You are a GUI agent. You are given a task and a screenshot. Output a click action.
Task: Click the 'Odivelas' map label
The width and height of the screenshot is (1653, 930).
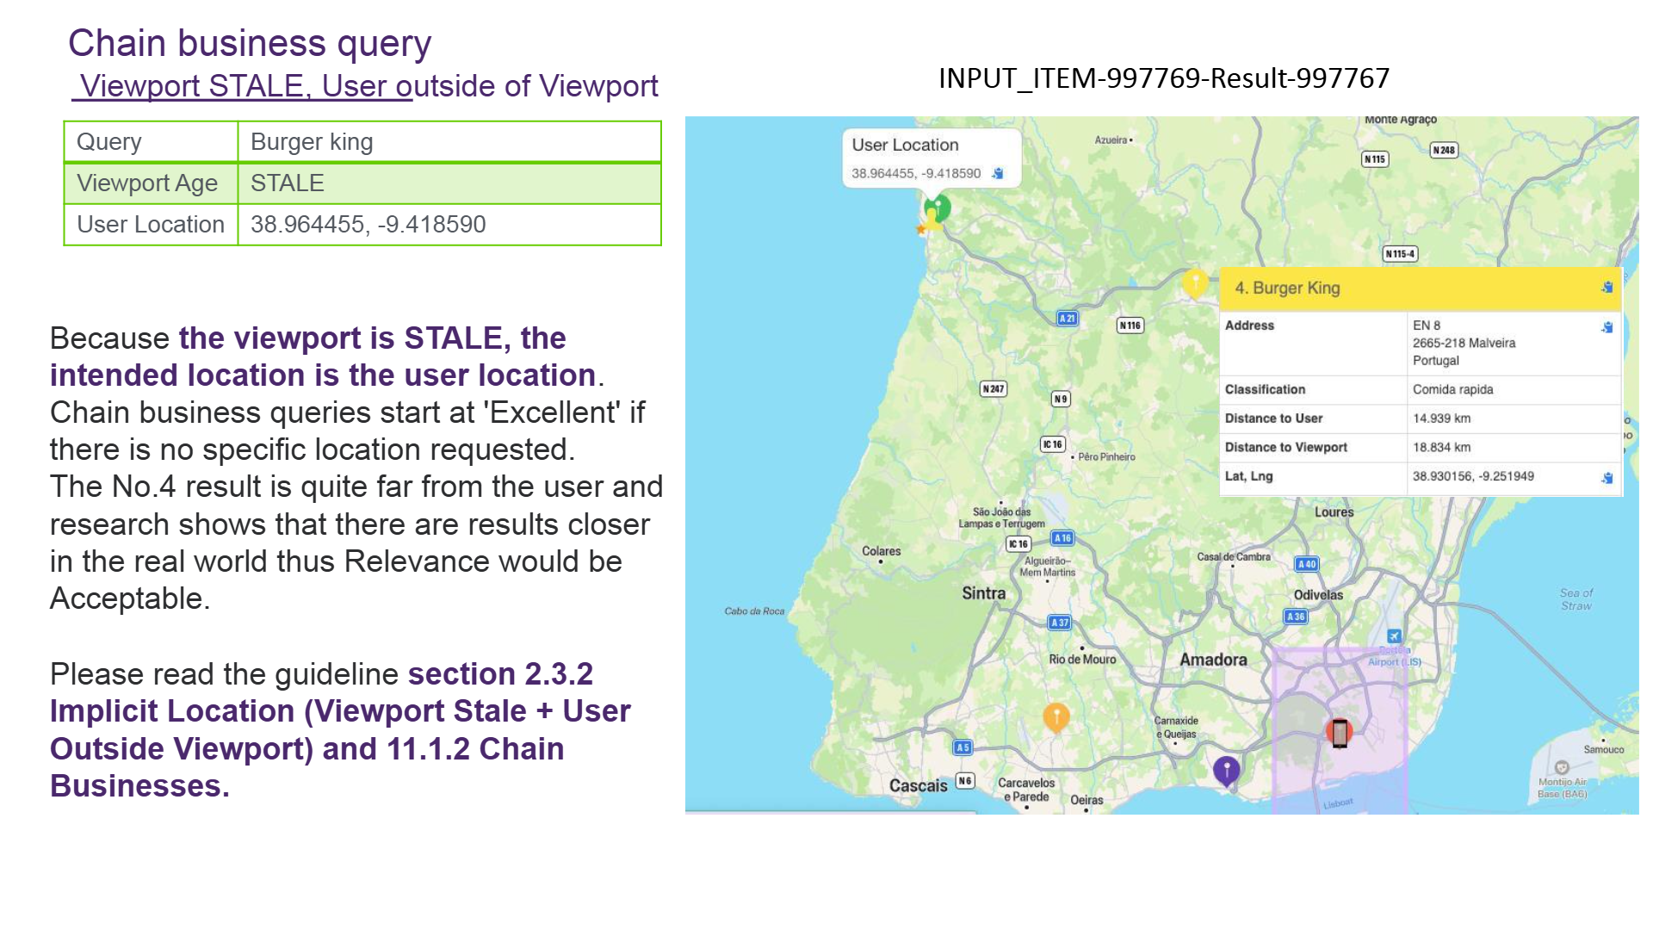click(1318, 595)
